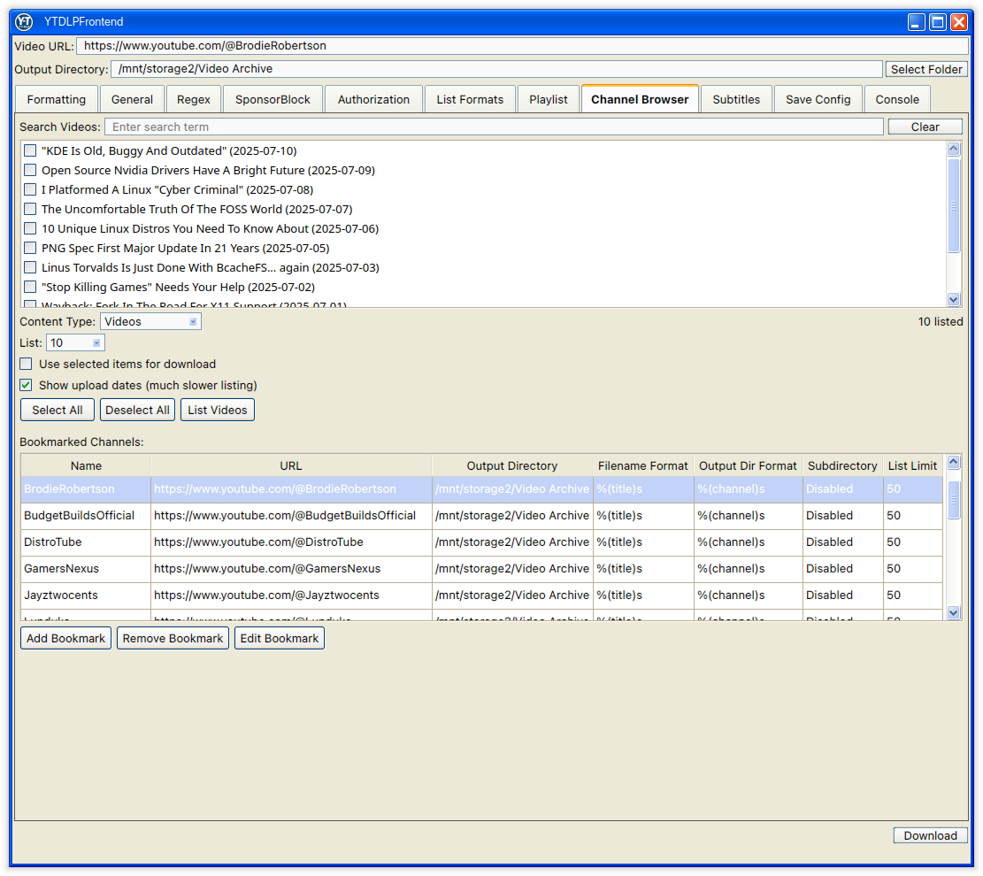This screenshot has height=876, width=983.
Task: Open the SponsorBlock tab
Action: [273, 100]
